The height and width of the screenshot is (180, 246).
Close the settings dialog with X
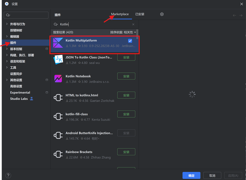click(x=242, y=4)
